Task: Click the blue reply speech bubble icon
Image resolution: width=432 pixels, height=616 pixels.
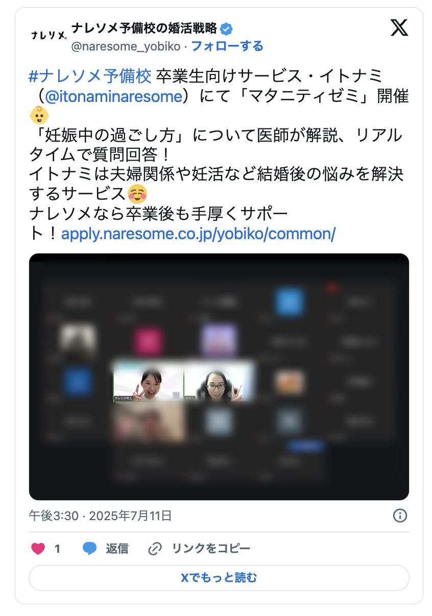Action: coord(90,549)
